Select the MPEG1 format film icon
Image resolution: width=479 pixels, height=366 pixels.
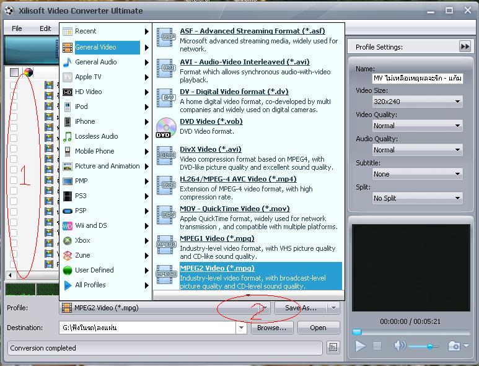pyautogui.click(x=166, y=245)
